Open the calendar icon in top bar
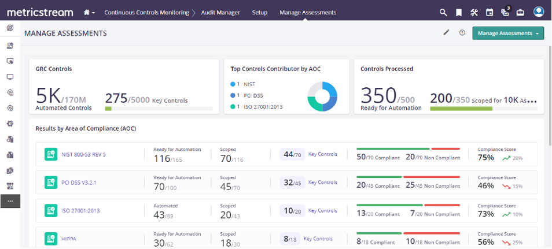 [x=490, y=12]
